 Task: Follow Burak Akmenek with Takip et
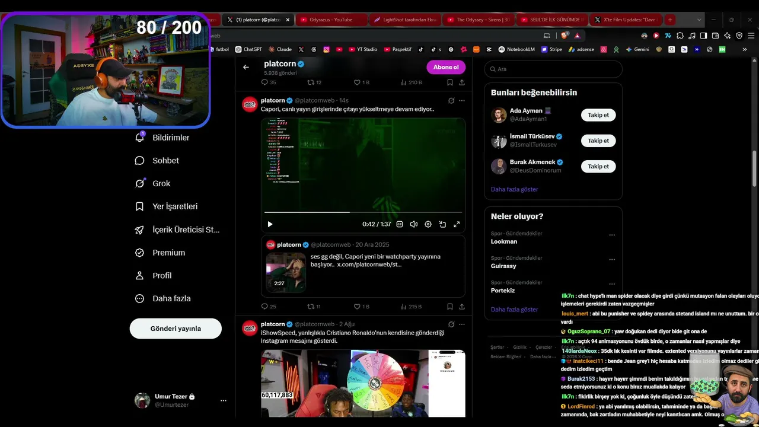[598, 167]
